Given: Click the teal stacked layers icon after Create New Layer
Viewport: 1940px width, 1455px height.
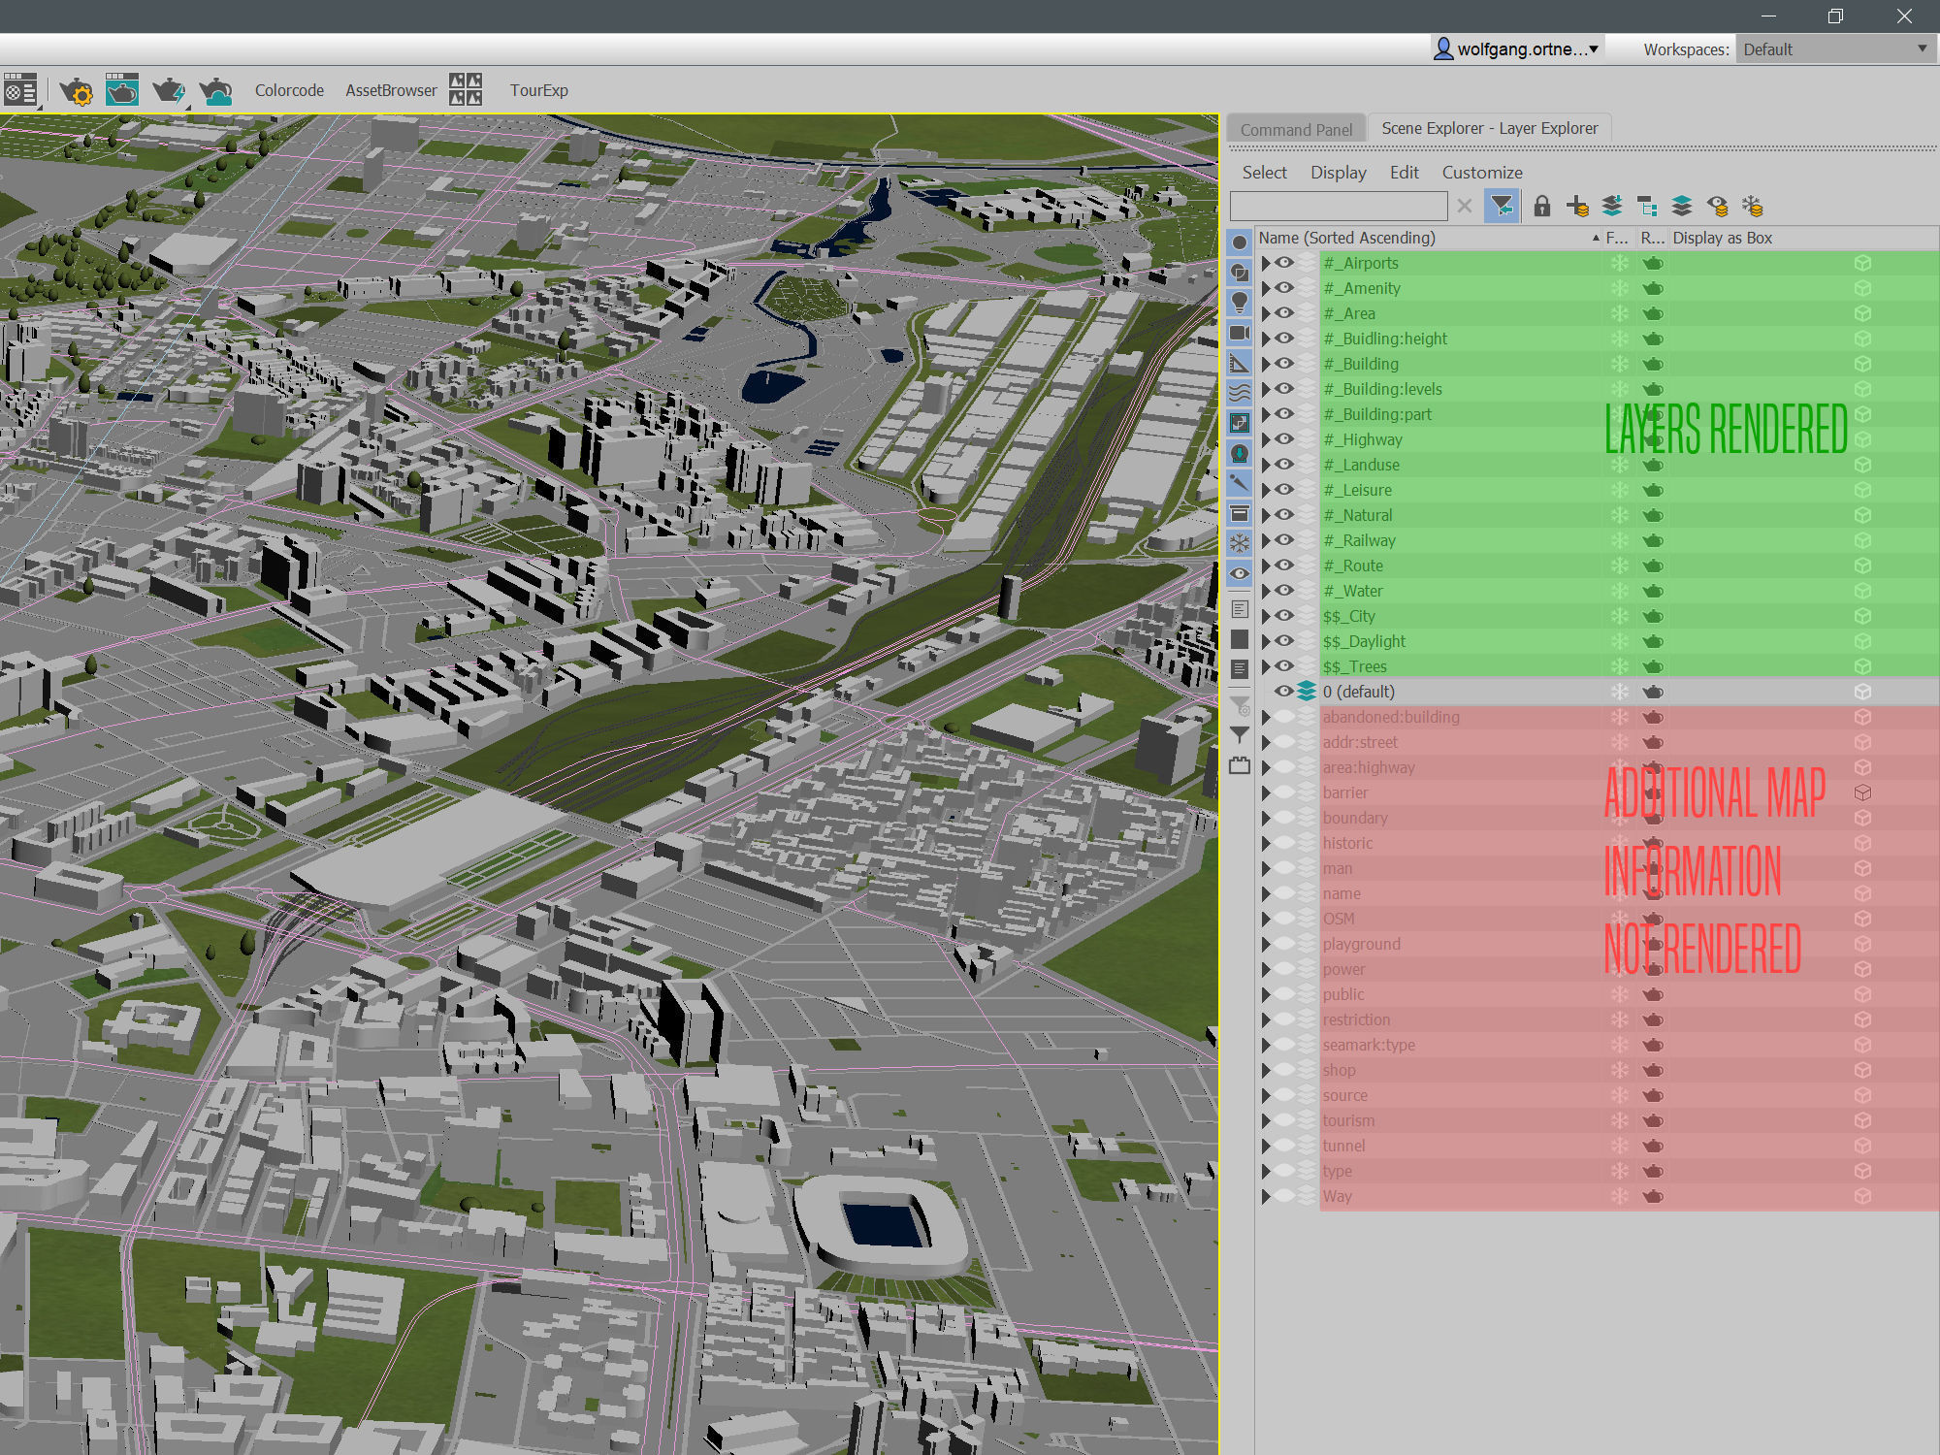Looking at the screenshot, I should click(1612, 206).
